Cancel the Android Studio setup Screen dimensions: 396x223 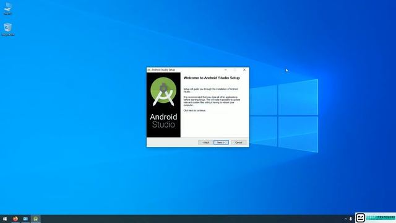click(239, 142)
